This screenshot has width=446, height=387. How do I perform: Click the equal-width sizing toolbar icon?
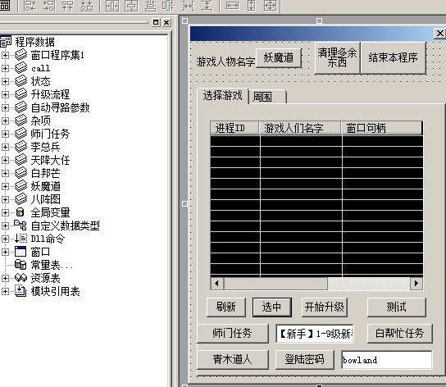tap(232, 6)
